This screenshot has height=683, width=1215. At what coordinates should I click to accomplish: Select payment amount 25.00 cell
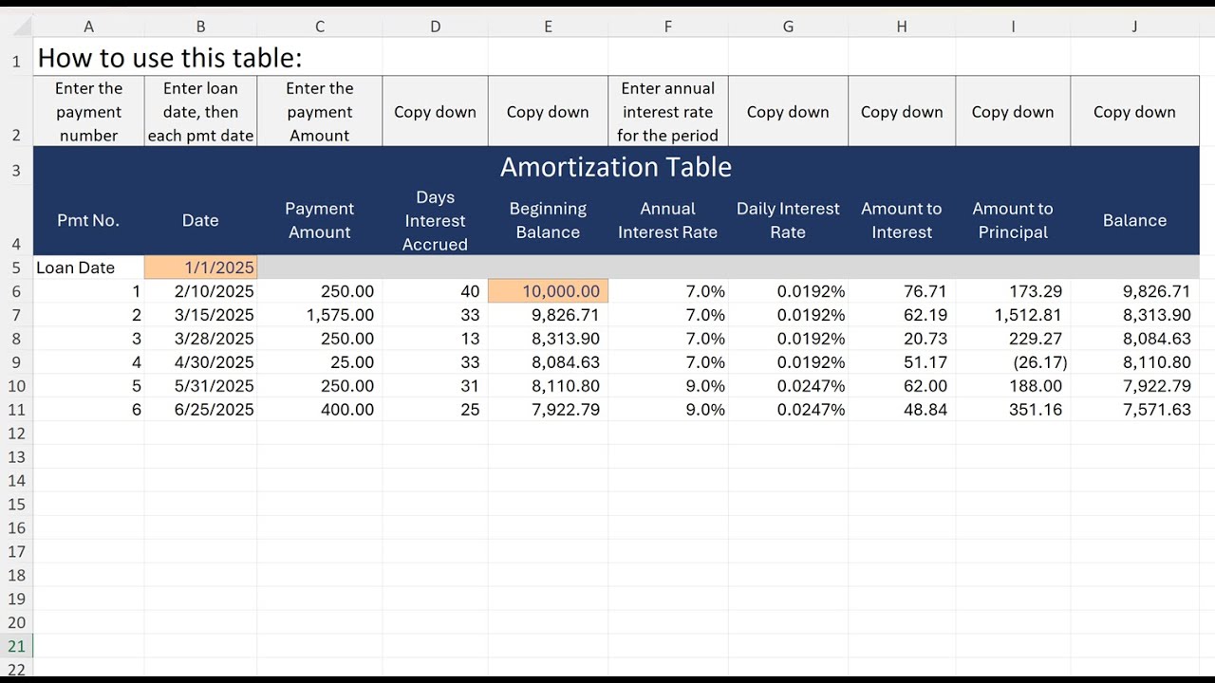tap(320, 362)
